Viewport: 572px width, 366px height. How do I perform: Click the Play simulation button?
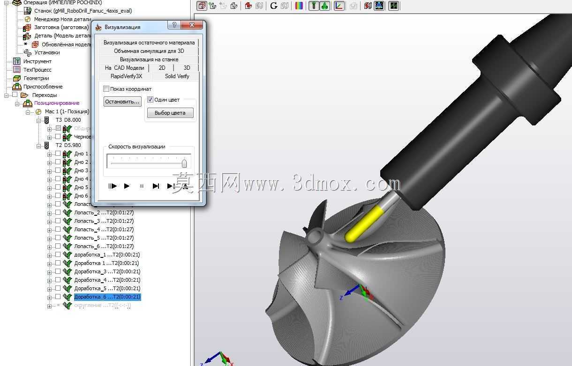[x=127, y=186]
